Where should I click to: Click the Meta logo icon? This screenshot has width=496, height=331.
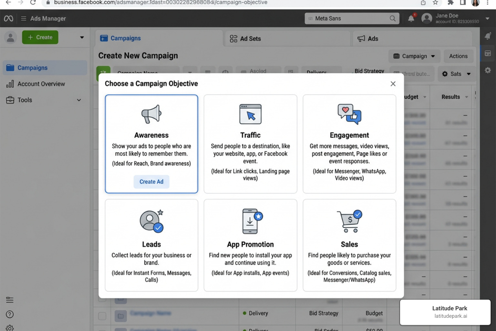9,18
